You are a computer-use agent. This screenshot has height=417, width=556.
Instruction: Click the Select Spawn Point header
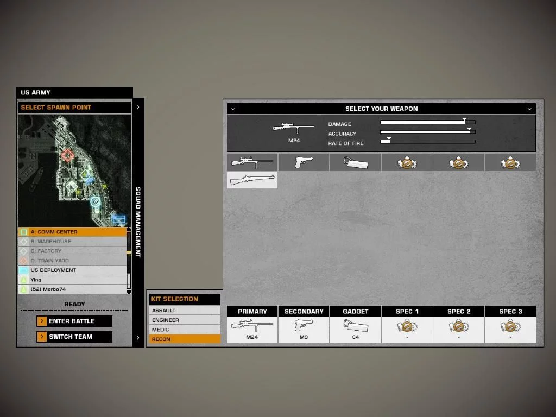pos(74,107)
